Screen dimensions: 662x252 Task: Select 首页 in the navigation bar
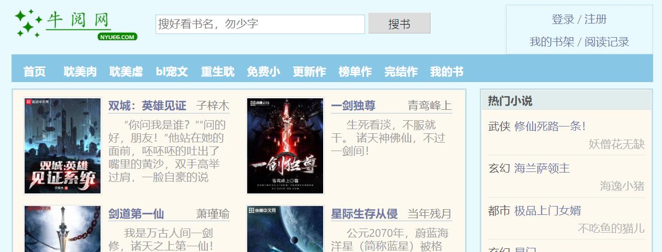point(35,72)
